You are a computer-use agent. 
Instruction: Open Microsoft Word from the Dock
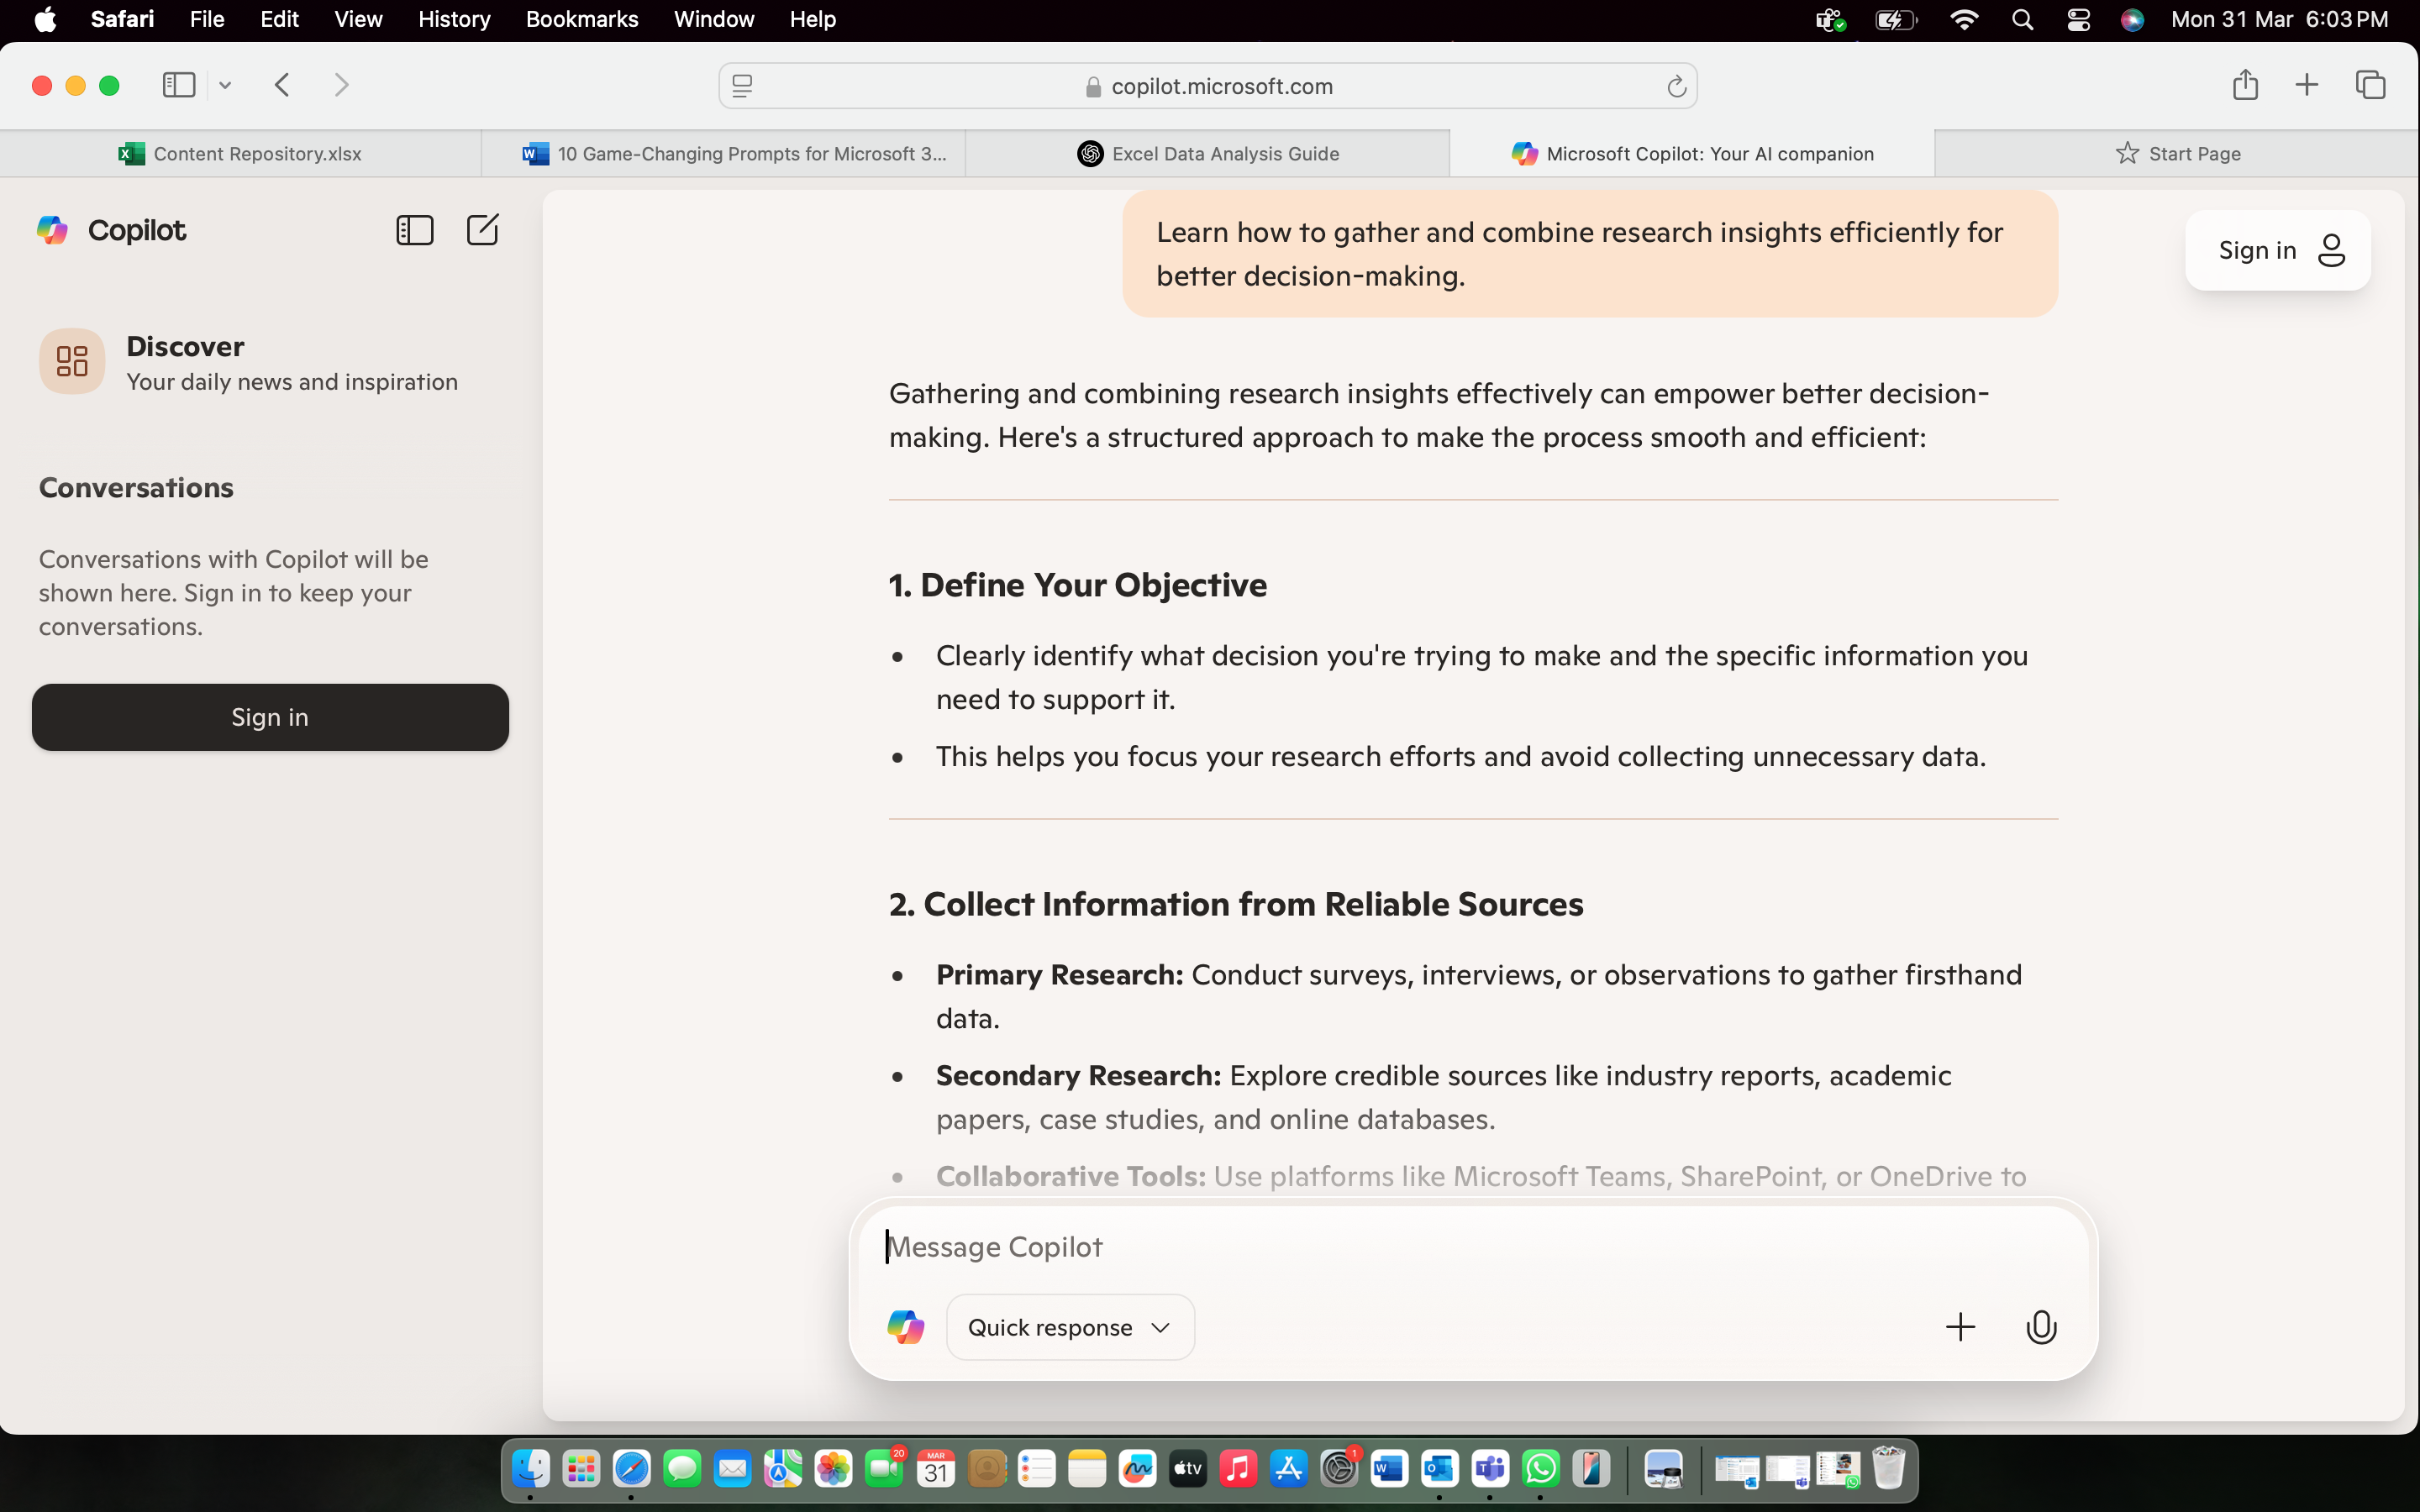click(1389, 1469)
